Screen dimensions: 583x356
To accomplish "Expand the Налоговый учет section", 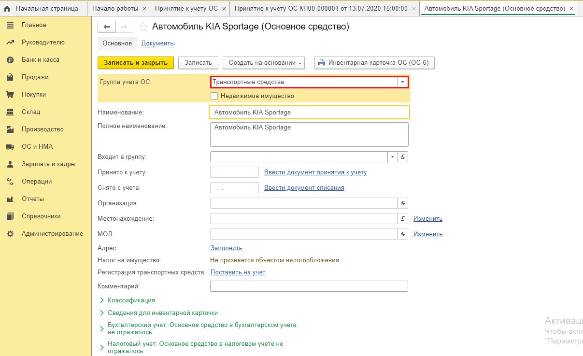I will (x=191, y=347).
